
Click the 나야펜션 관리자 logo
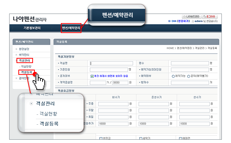(30, 19)
